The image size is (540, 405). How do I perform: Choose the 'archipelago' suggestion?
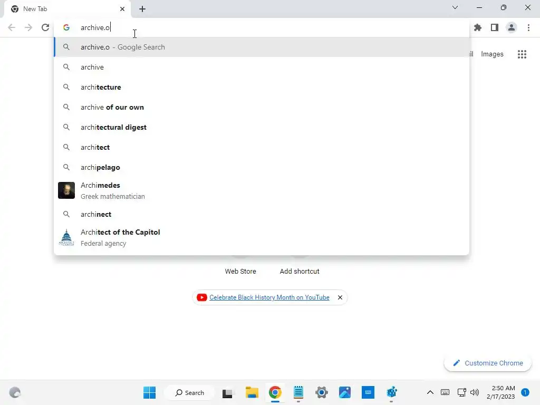coord(262,167)
